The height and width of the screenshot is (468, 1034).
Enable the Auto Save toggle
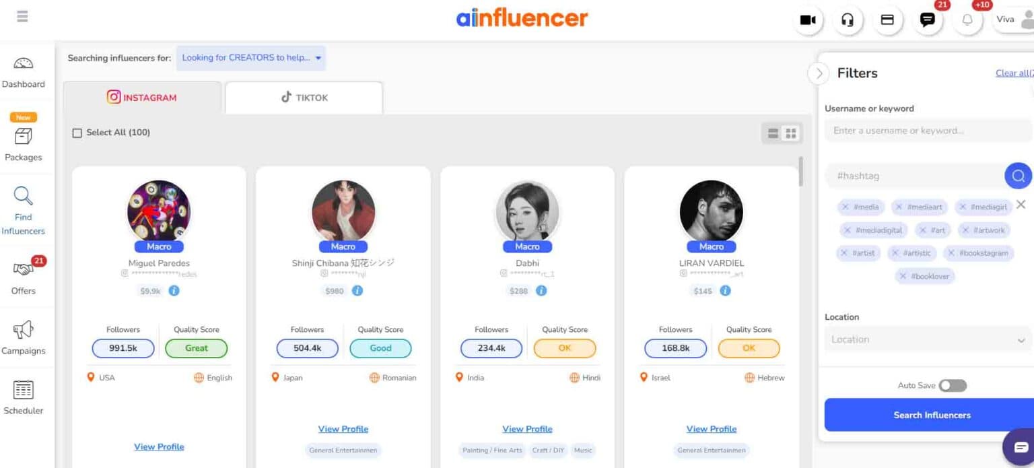click(x=953, y=385)
